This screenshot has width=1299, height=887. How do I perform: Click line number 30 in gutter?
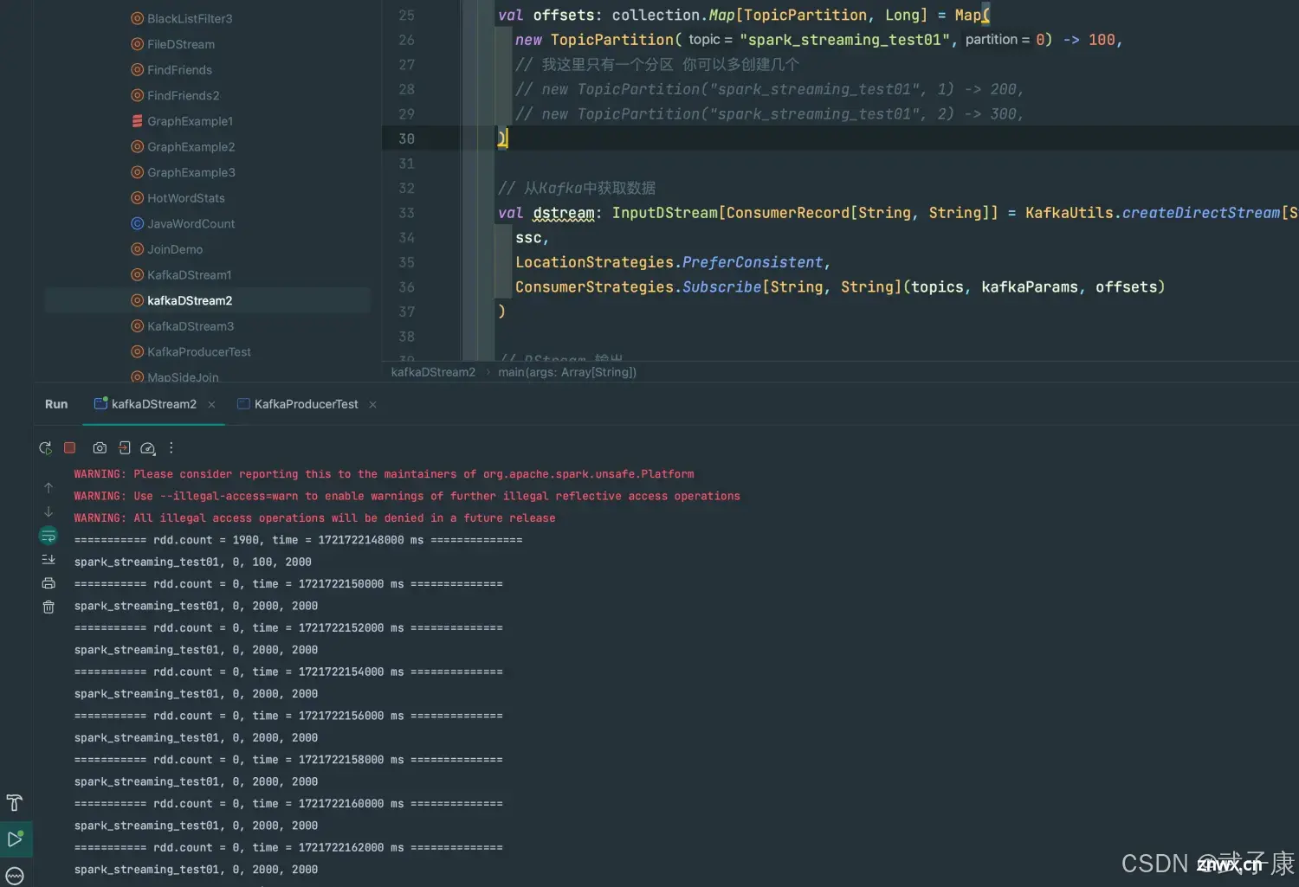coord(406,138)
